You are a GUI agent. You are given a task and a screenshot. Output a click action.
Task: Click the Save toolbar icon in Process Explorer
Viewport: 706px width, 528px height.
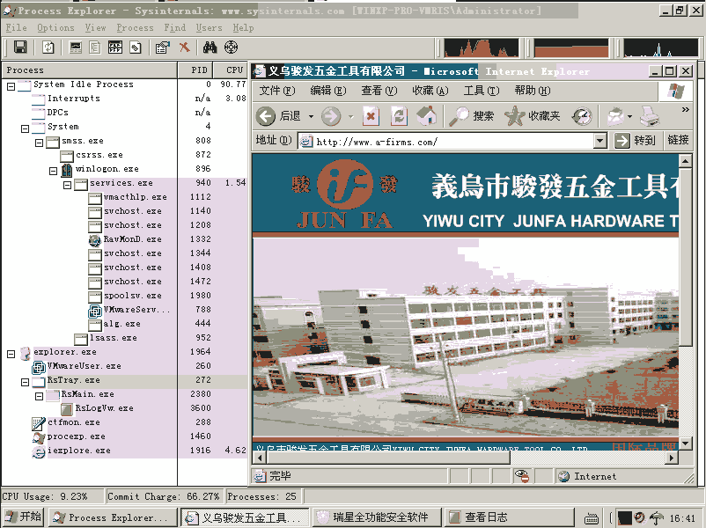(20, 48)
